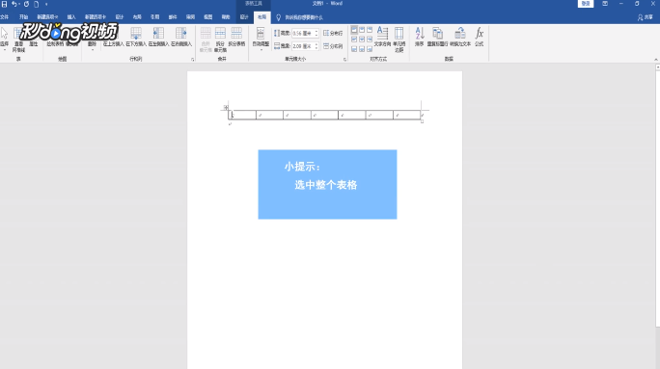Click 分布列 (Distribute Columns)
The height and width of the screenshot is (369, 660).
333,46
